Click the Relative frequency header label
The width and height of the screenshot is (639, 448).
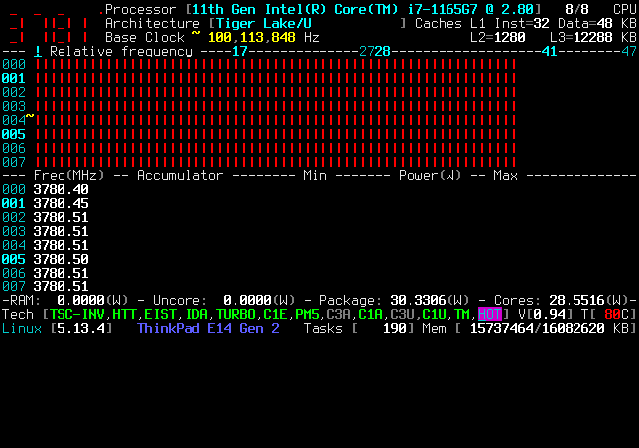121,52
